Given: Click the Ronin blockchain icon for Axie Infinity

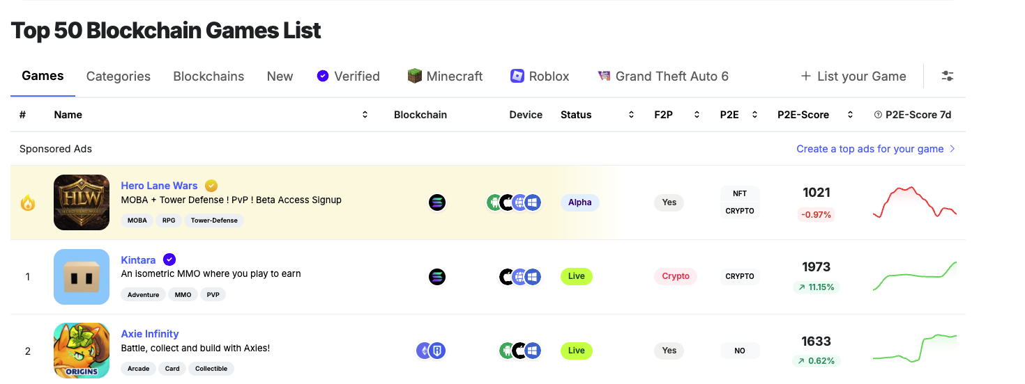Looking at the screenshot, I should pyautogui.click(x=437, y=351).
